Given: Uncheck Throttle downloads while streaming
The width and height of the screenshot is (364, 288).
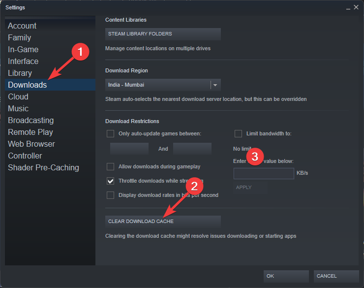Looking at the screenshot, I should (110, 181).
